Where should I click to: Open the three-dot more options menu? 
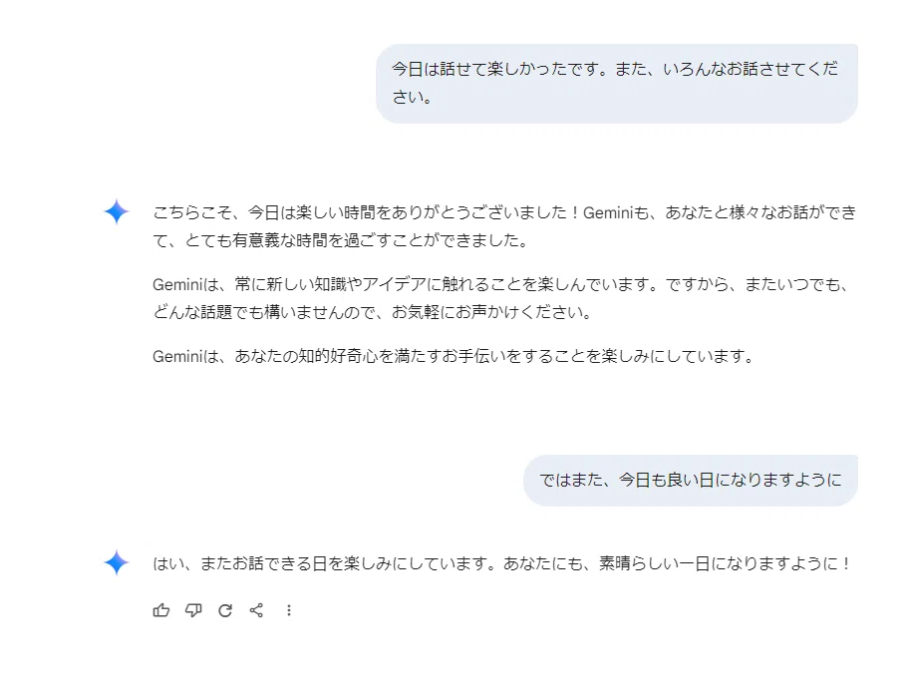click(x=289, y=610)
